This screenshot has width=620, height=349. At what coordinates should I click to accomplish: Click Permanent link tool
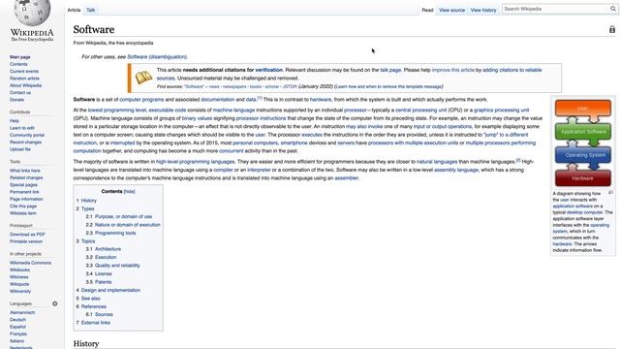(24, 192)
